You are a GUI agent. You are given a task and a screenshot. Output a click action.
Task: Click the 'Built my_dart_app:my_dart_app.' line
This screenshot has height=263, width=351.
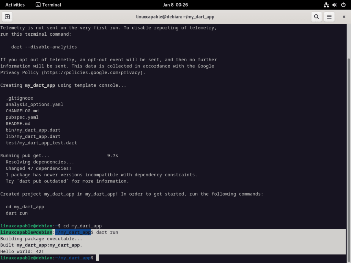[41, 245]
